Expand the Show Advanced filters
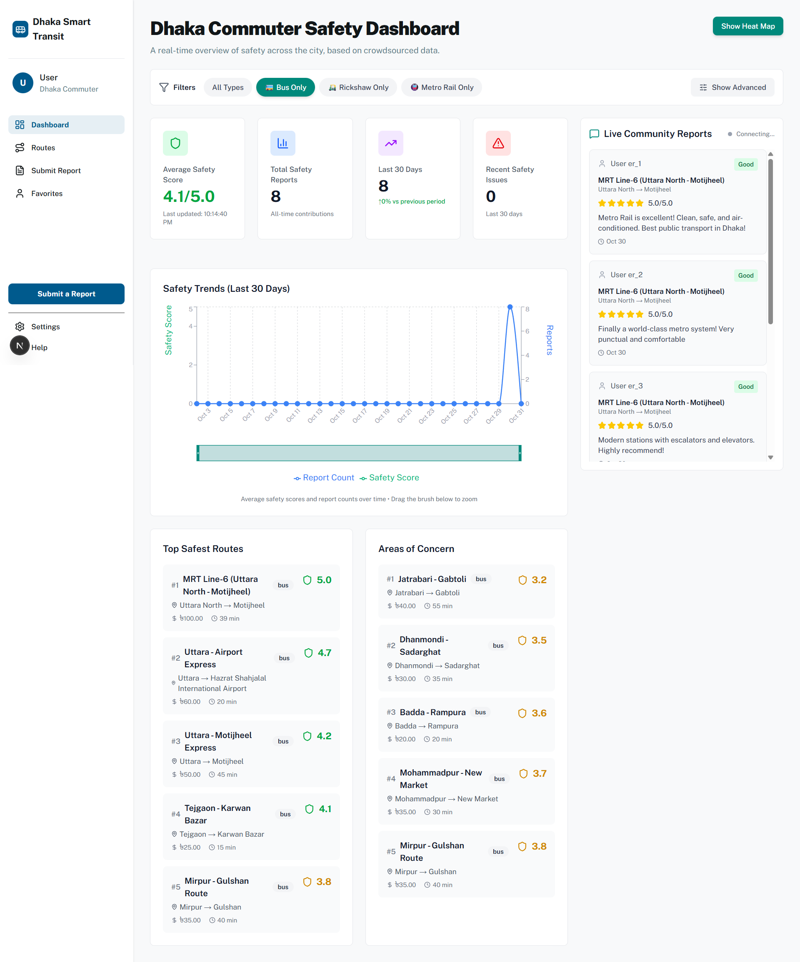 pos(732,87)
